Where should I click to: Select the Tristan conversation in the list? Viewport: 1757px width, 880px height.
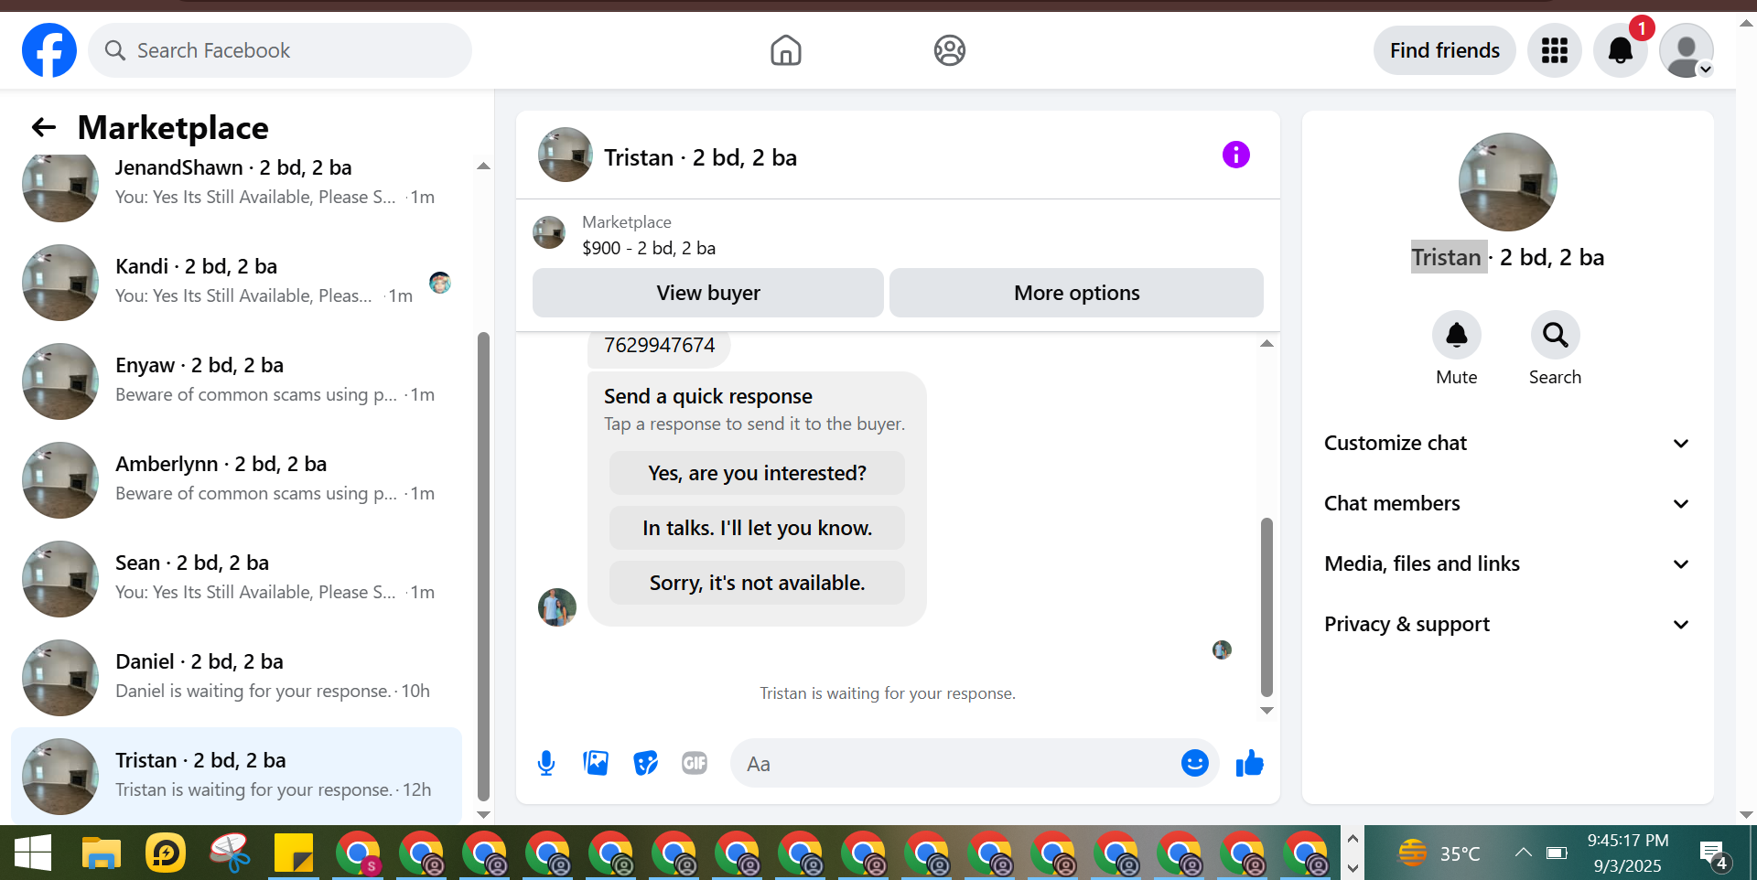tap(236, 776)
